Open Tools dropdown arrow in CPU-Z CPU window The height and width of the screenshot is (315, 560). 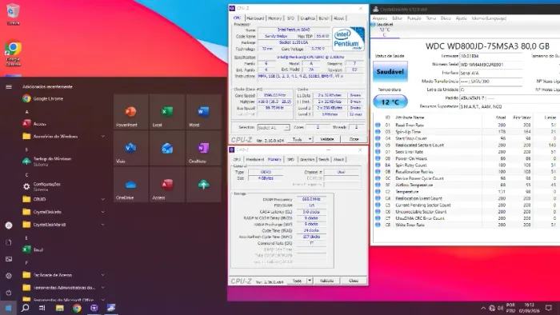tap(310, 139)
